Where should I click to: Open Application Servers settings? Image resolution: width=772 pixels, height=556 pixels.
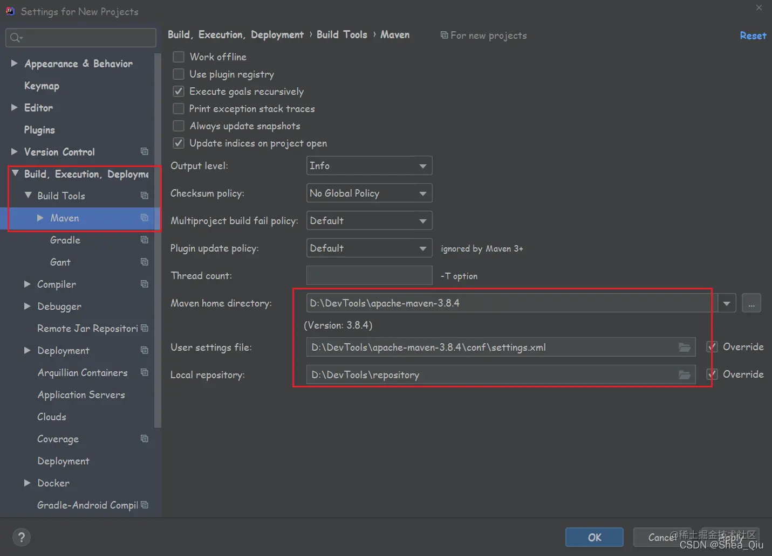pyautogui.click(x=81, y=394)
